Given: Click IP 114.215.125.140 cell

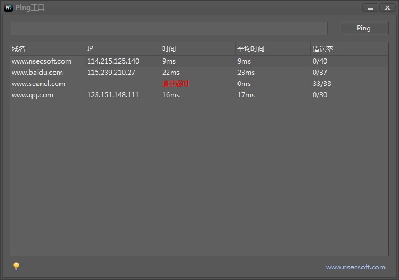Looking at the screenshot, I should [x=113, y=61].
